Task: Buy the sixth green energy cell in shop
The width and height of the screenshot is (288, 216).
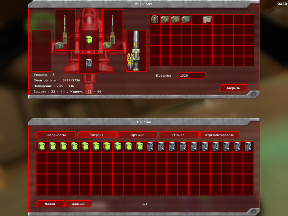Action: (96, 147)
